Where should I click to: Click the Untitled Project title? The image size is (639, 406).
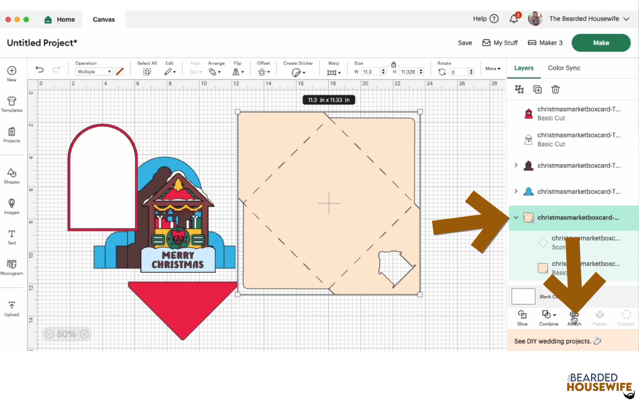coord(42,43)
